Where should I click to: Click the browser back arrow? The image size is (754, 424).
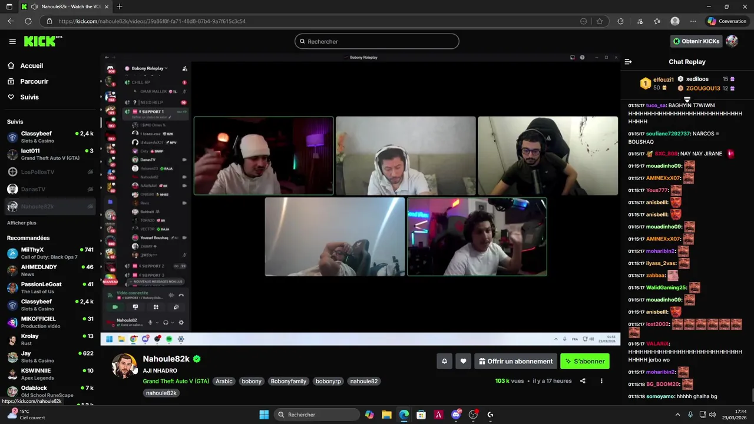click(11, 21)
